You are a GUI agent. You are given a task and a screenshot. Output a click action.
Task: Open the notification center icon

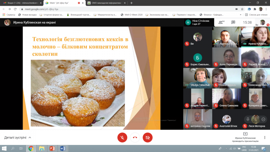pos(264,148)
